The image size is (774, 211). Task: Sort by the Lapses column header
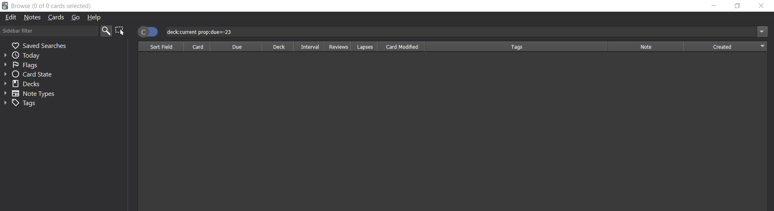(x=365, y=47)
